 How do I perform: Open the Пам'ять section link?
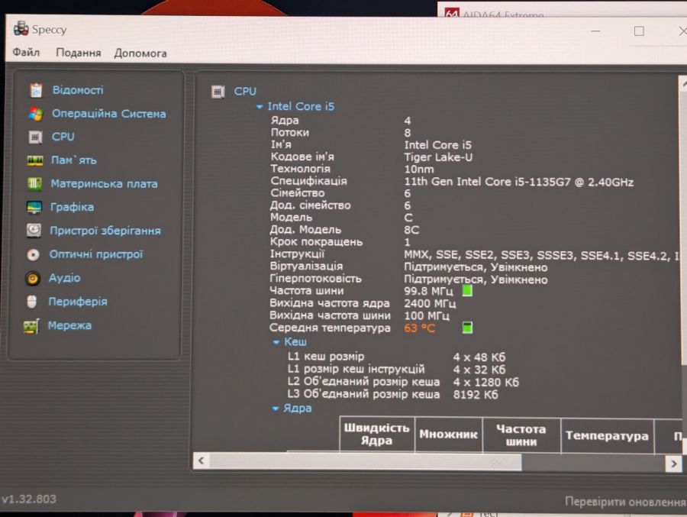(x=73, y=160)
